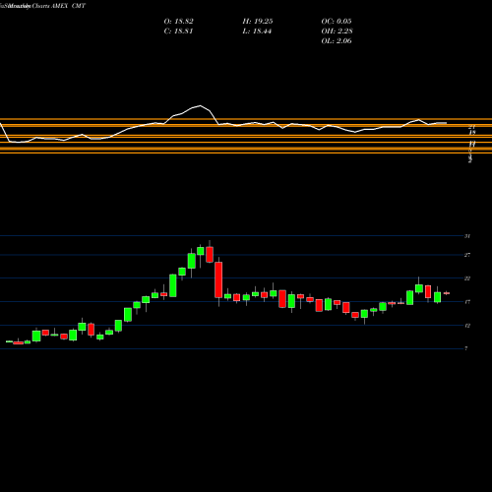492x492 pixels.
Task: Click the 31 price axis label
Action: click(x=467, y=236)
